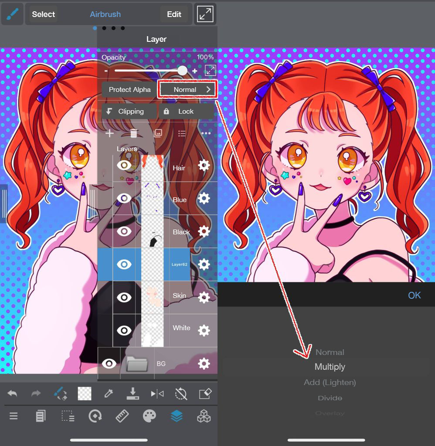
Task: Tap the Protect Alpha button
Action: coord(129,89)
